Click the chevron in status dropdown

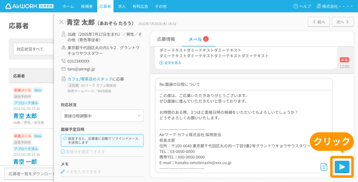(x=139, y=116)
